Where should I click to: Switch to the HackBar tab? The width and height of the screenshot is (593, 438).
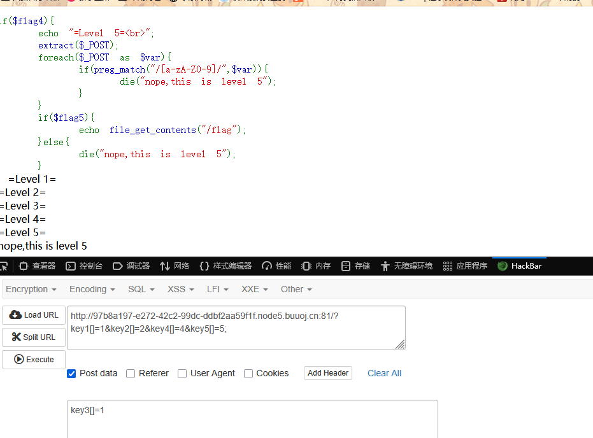[x=520, y=266]
